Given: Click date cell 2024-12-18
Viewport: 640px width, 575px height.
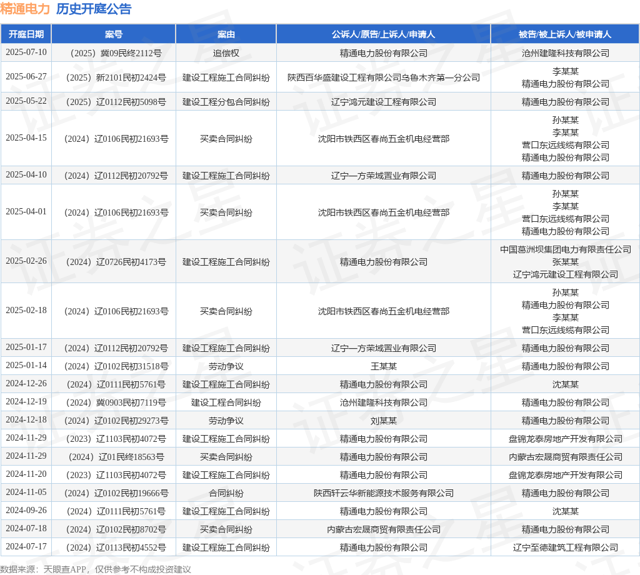Looking at the screenshot, I should point(26,420).
